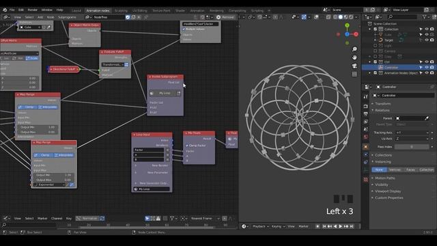Uncheck the Collection exclude checkbox
The height and width of the screenshot is (246, 437).
pyautogui.click(x=375, y=29)
